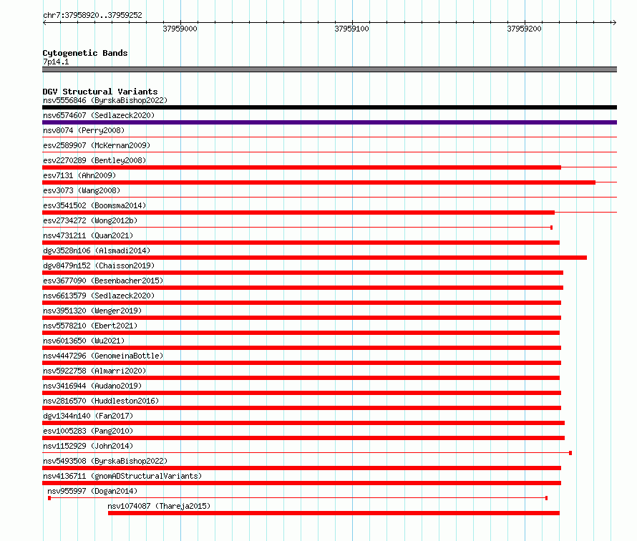Click dgv8479n152 (Chaisson2019) label

pyautogui.click(x=99, y=265)
